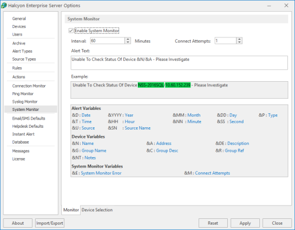295x230 pixels.
Task: Click the Close button at bottom
Action: (277, 223)
